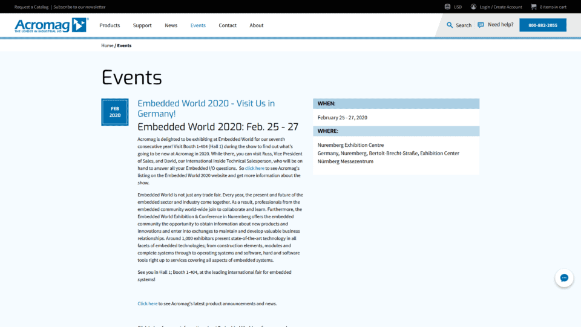Click the 800-882-2055 phone button

tap(542, 25)
